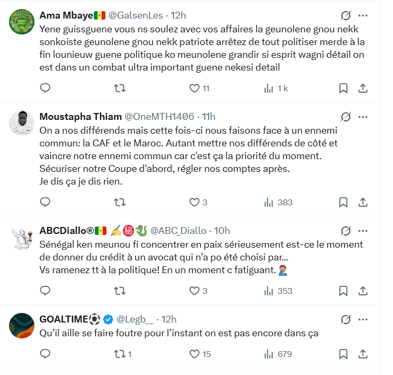Click ABCDiallo's profile avatar

pyautogui.click(x=22, y=237)
